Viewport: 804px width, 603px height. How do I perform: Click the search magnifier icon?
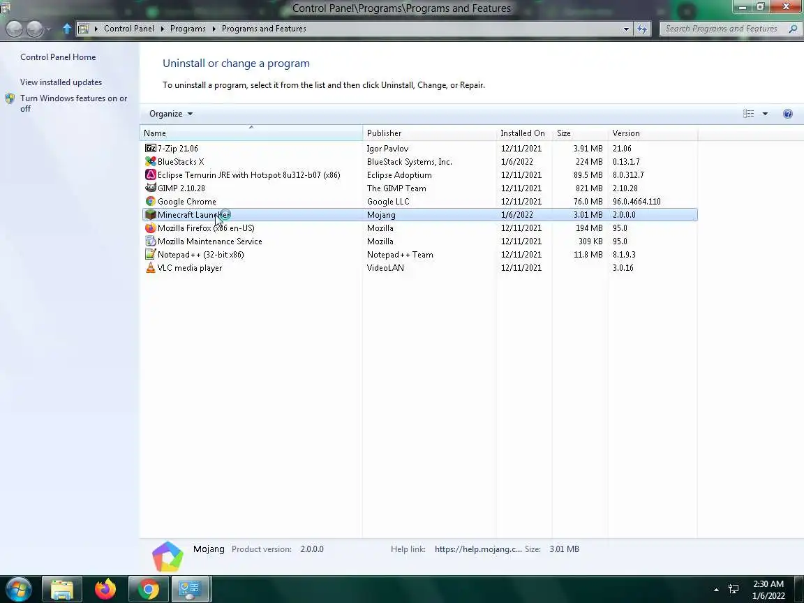click(793, 29)
